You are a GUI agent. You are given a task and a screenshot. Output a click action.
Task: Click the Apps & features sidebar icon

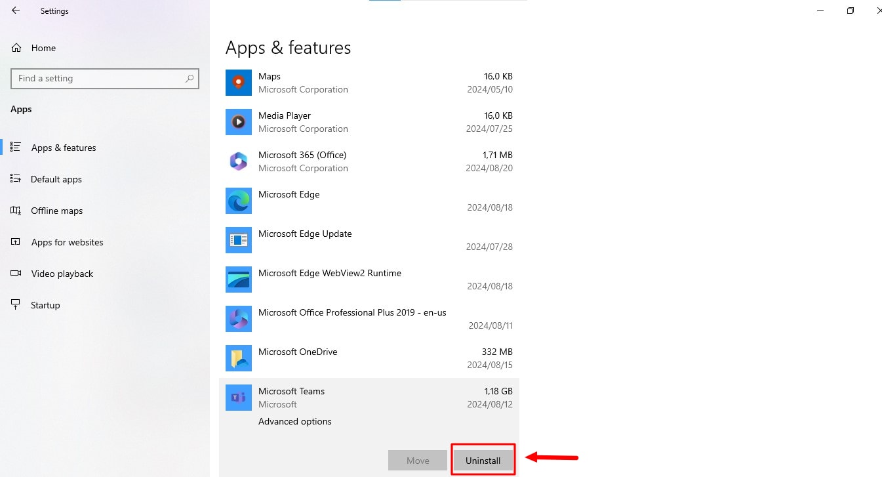(16, 147)
